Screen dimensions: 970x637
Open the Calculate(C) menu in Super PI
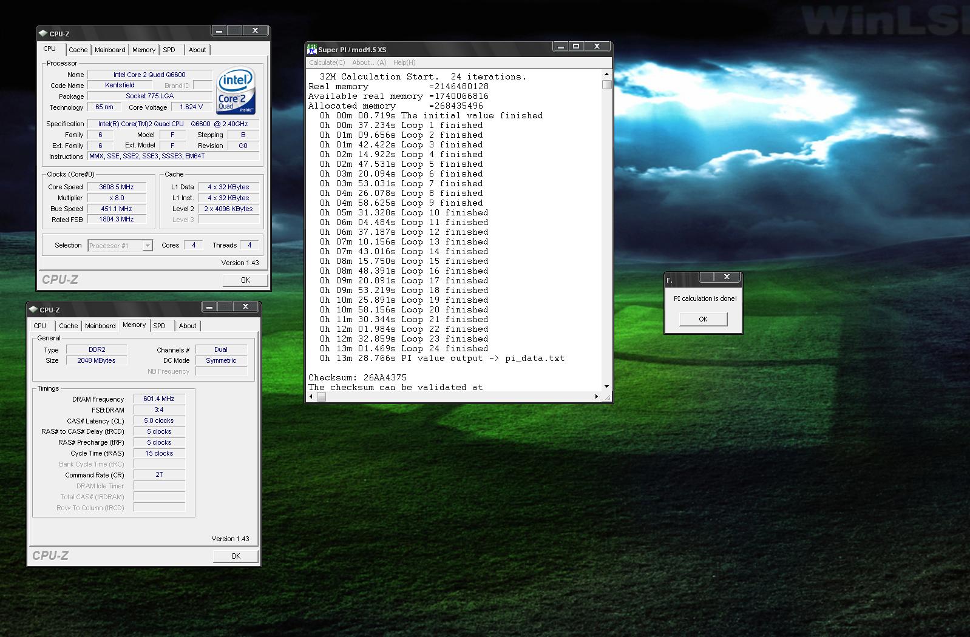coord(327,62)
